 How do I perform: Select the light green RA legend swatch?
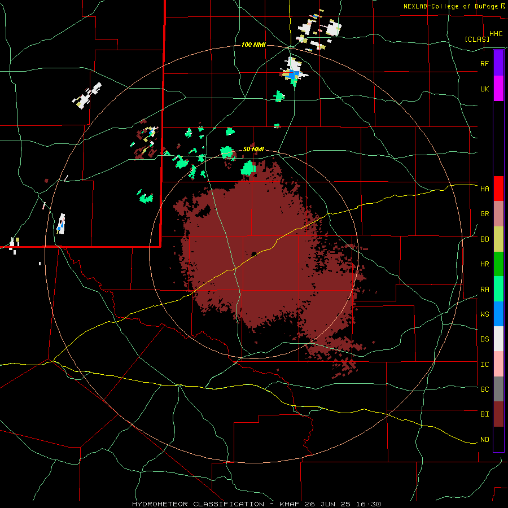[498, 289]
